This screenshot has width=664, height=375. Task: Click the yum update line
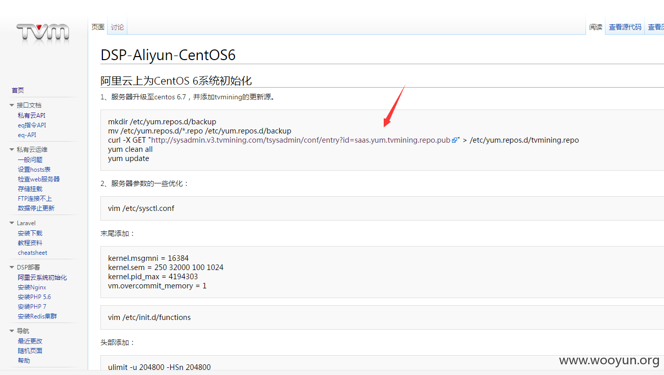128,158
